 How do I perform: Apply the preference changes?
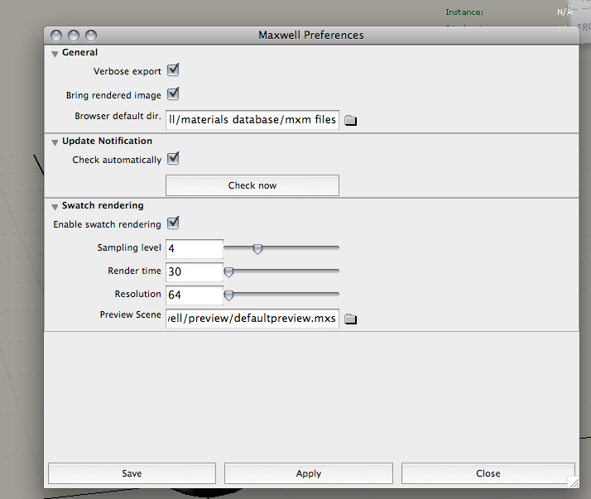308,473
